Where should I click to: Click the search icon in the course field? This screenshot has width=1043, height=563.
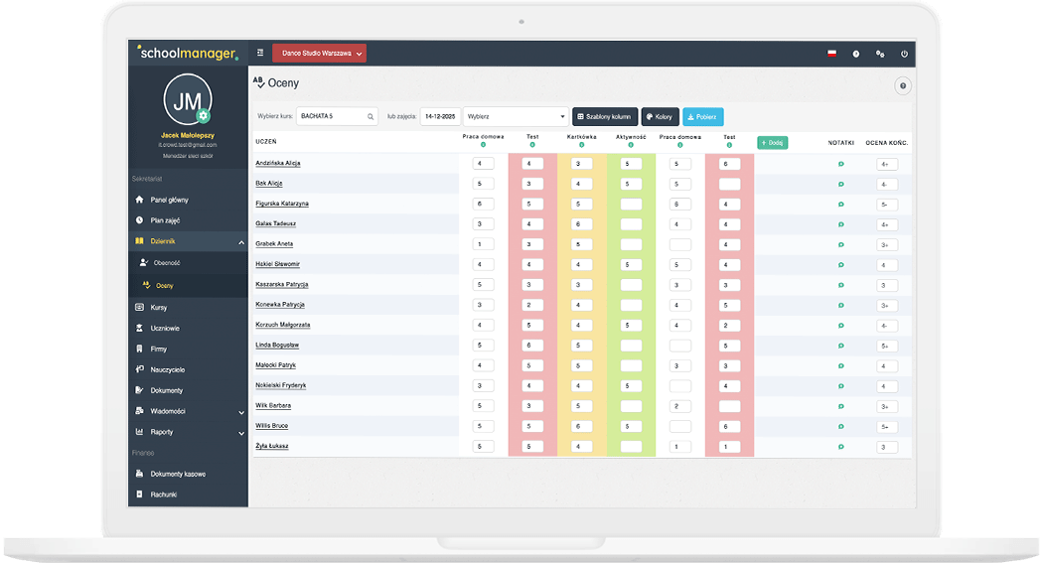(x=371, y=116)
